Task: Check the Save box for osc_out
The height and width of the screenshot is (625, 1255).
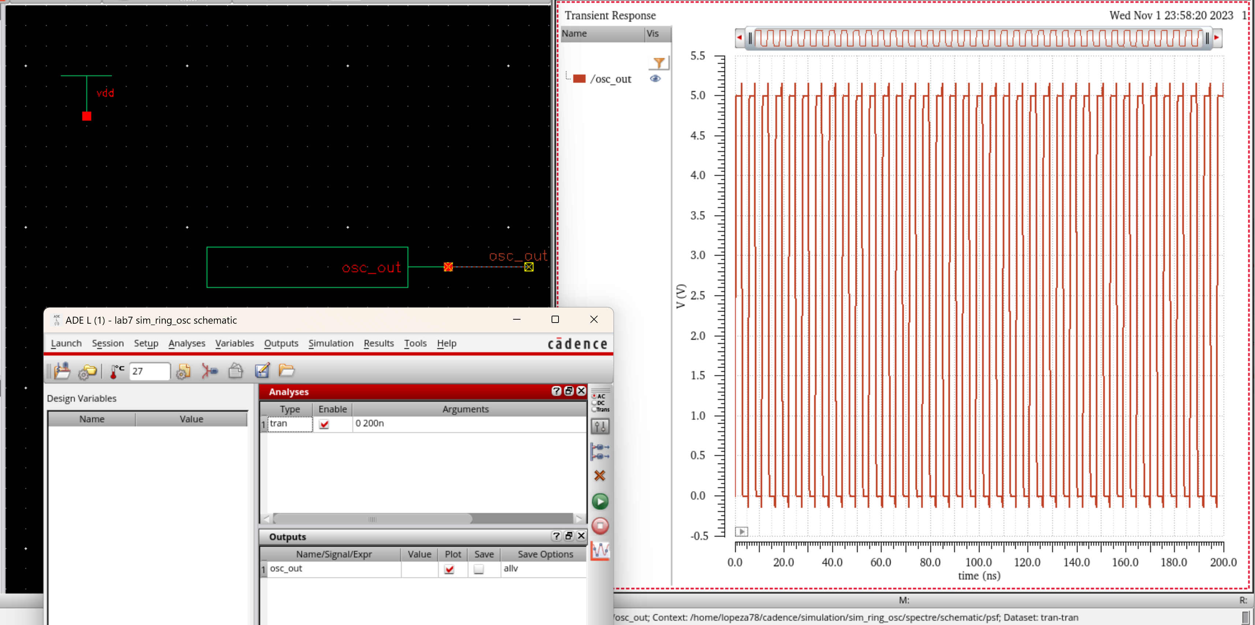Action: click(x=479, y=569)
